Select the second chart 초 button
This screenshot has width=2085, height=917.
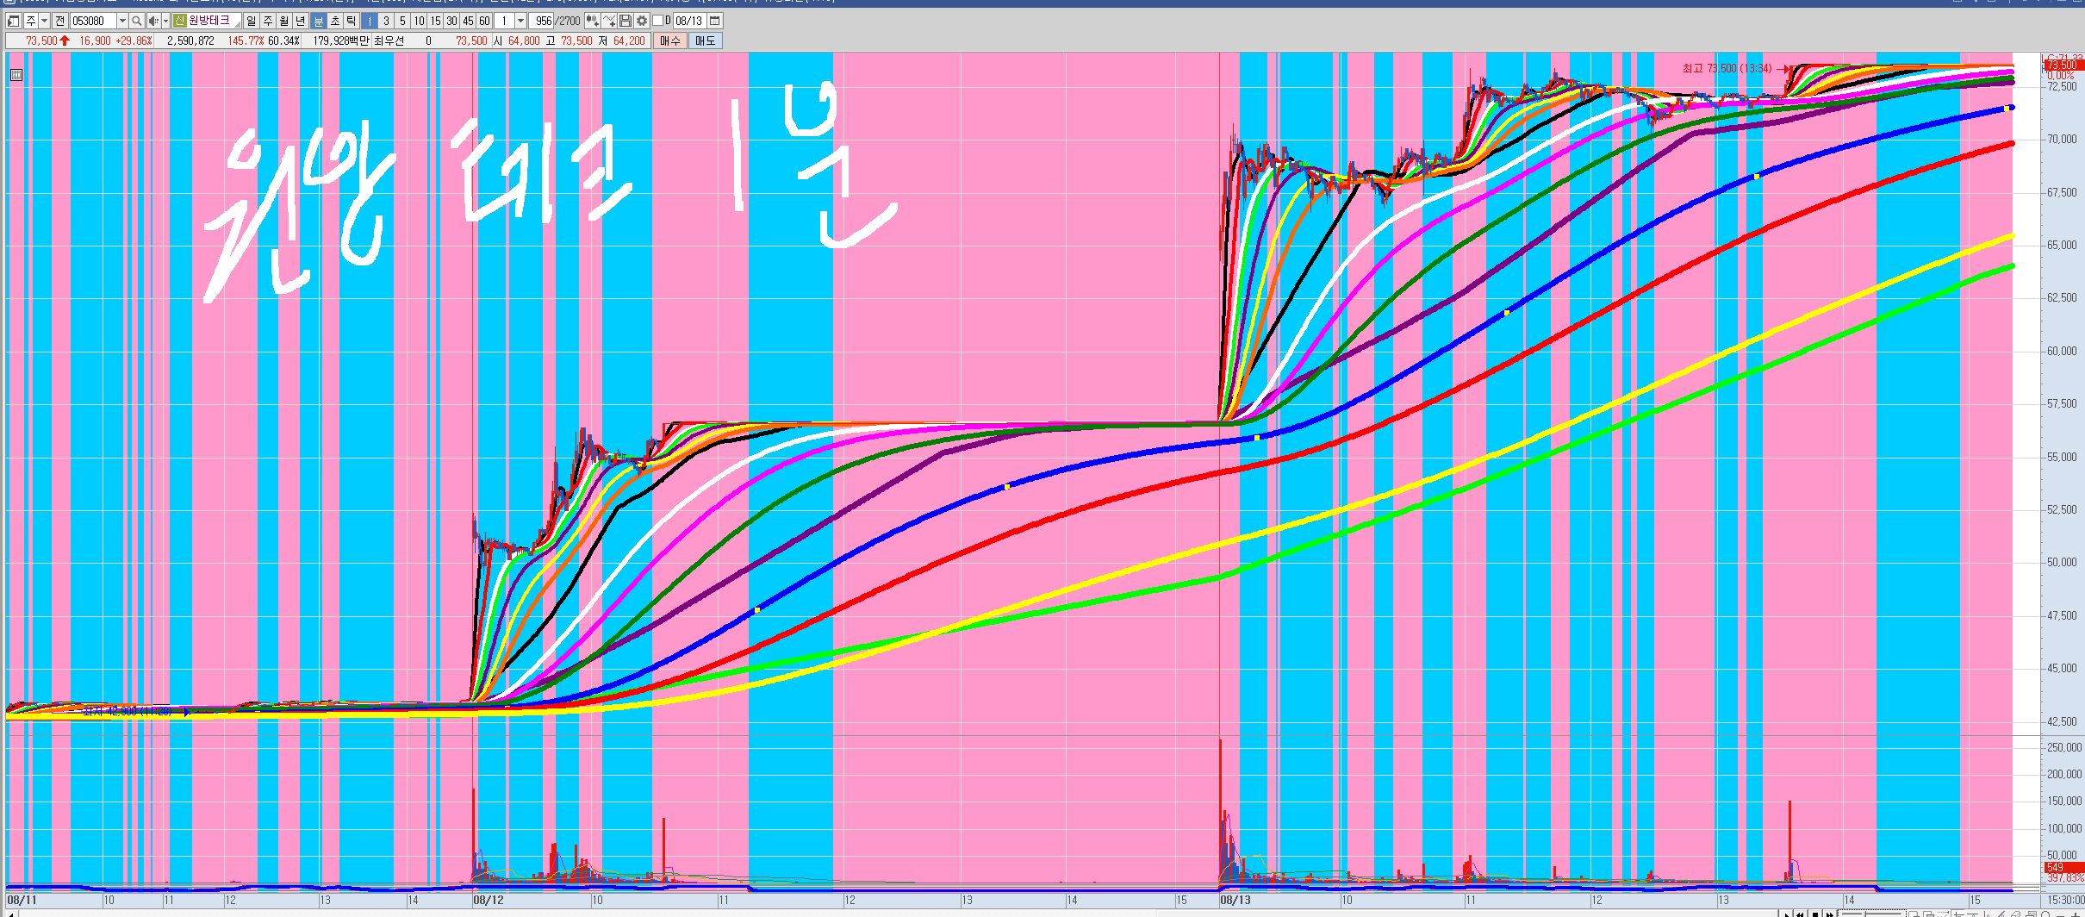click(x=334, y=21)
